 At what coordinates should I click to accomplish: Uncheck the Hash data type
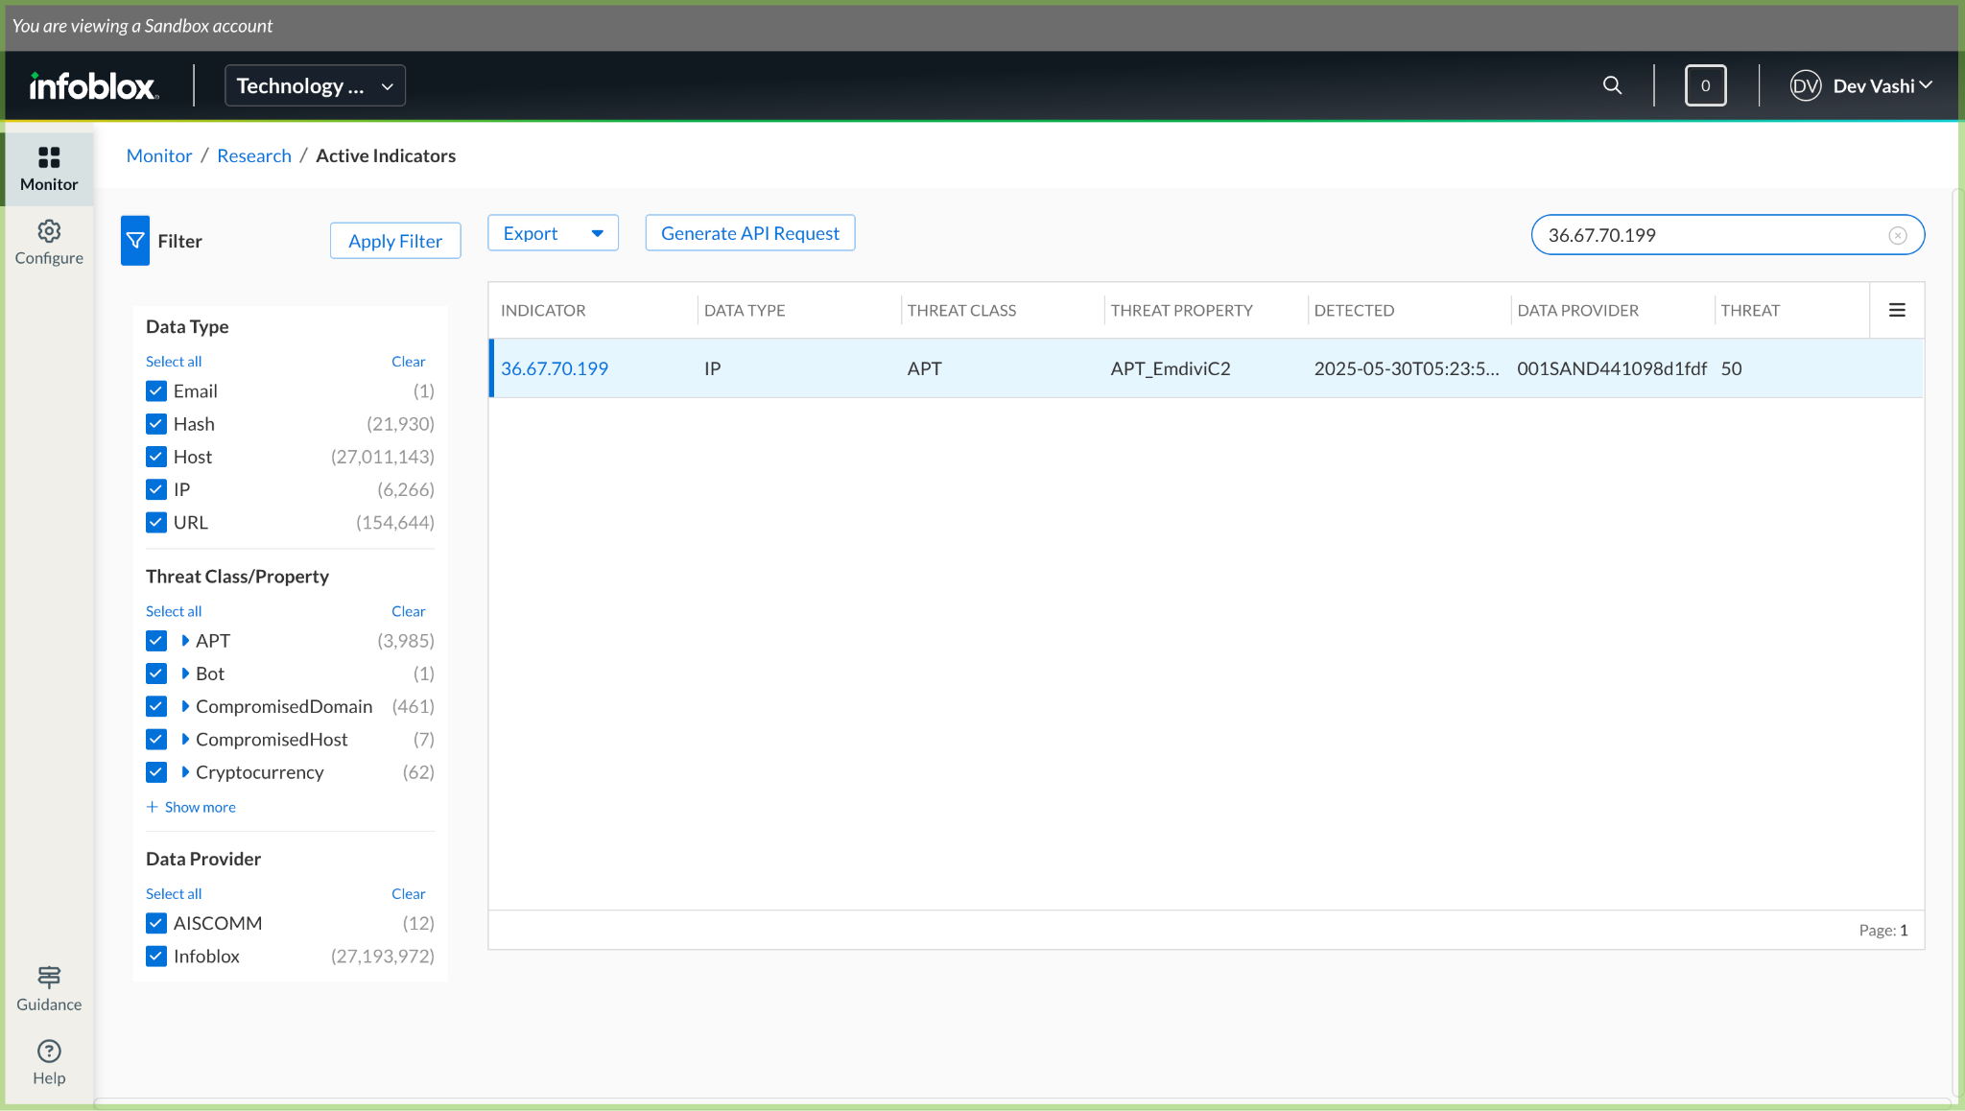pos(156,424)
